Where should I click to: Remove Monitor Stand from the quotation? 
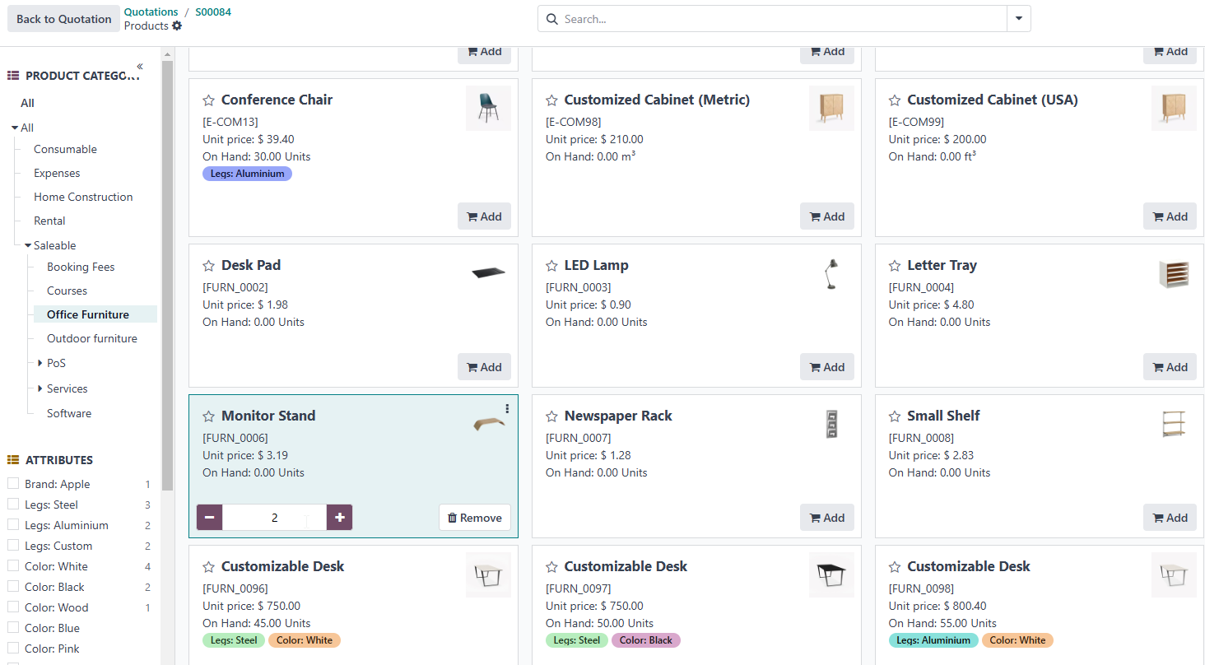click(475, 518)
